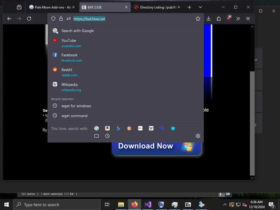The image size is (280, 210).
Task: Click the Type here to search box
Action: click(x=57, y=205)
